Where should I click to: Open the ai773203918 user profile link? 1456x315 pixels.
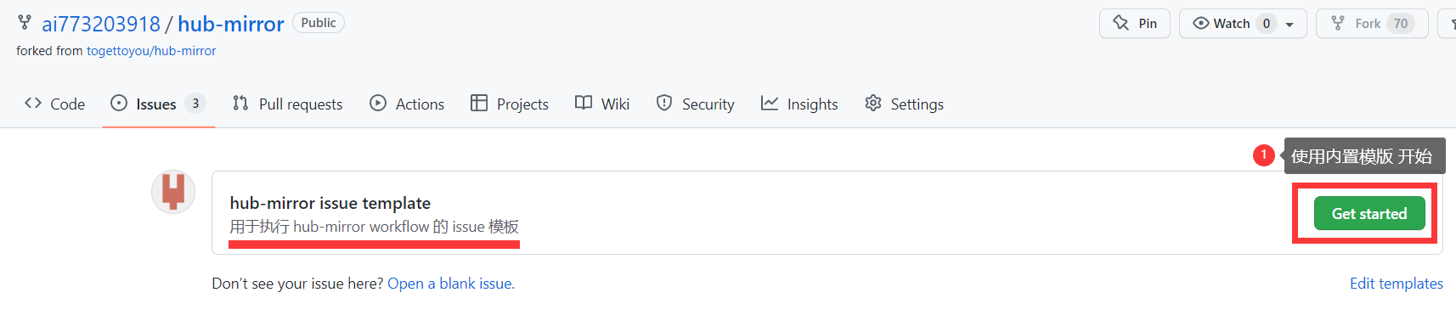(x=101, y=24)
